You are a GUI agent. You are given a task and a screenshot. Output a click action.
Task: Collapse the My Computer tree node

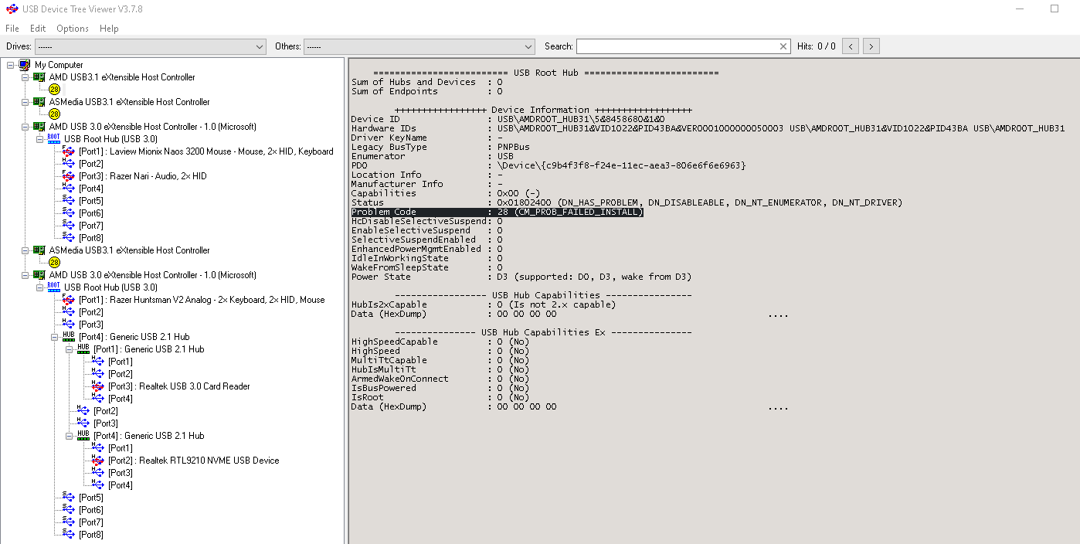pyautogui.click(x=10, y=65)
